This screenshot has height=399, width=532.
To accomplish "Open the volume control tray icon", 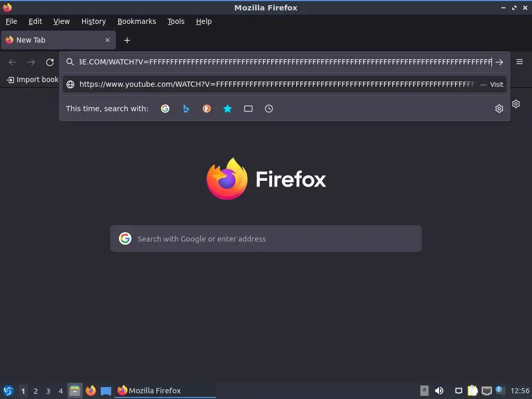I will point(439,391).
